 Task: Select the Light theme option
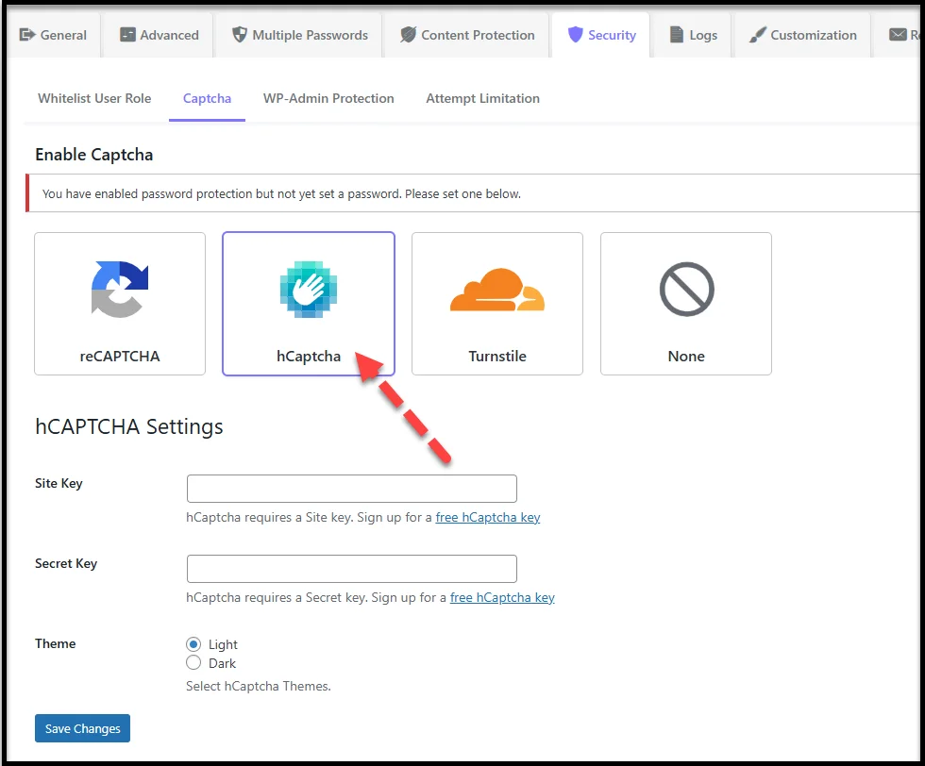coord(193,644)
